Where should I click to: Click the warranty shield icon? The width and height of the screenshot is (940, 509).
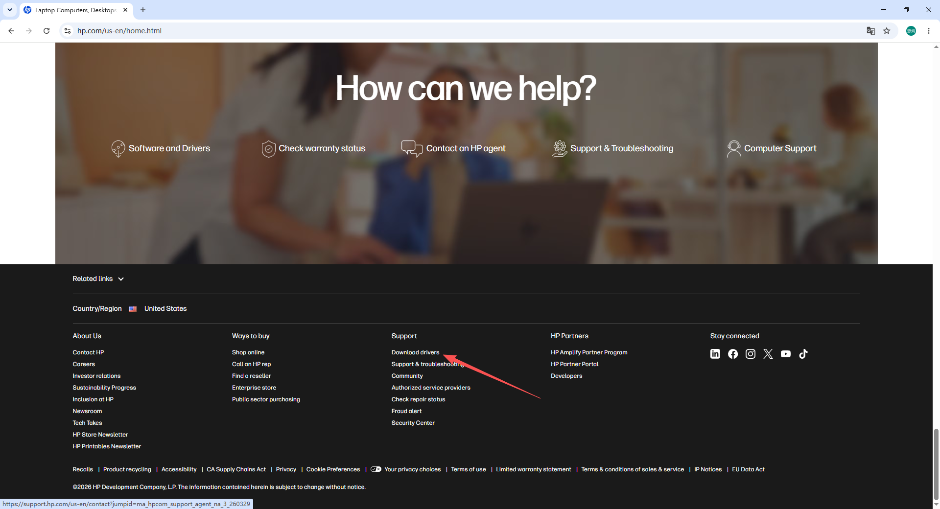pos(268,149)
